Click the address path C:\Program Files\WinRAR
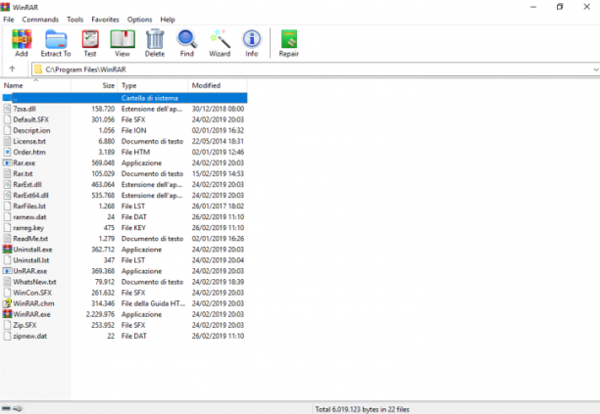Image resolution: width=600 pixels, height=414 pixels. [85, 69]
